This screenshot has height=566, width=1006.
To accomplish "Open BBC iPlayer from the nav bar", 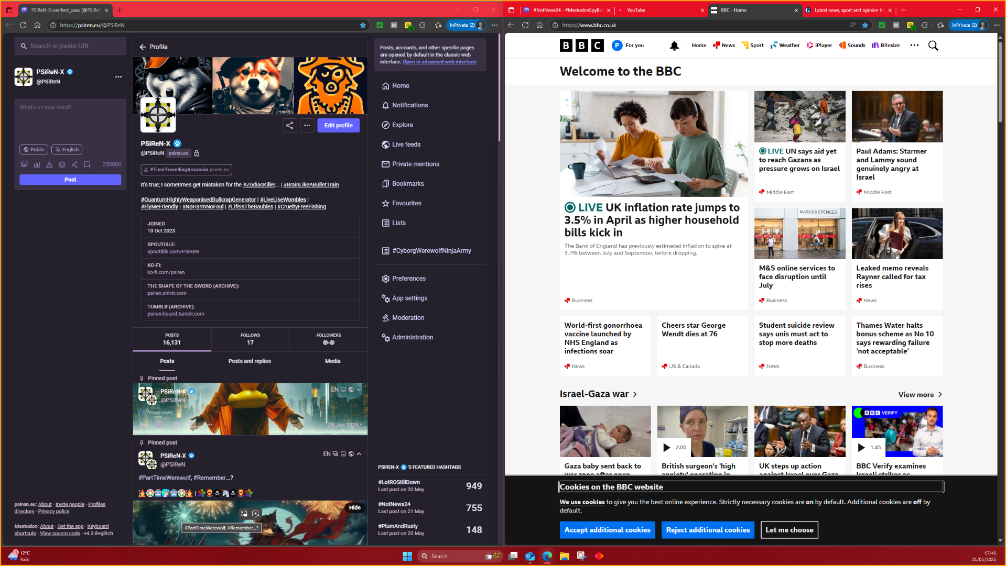I will click(819, 46).
